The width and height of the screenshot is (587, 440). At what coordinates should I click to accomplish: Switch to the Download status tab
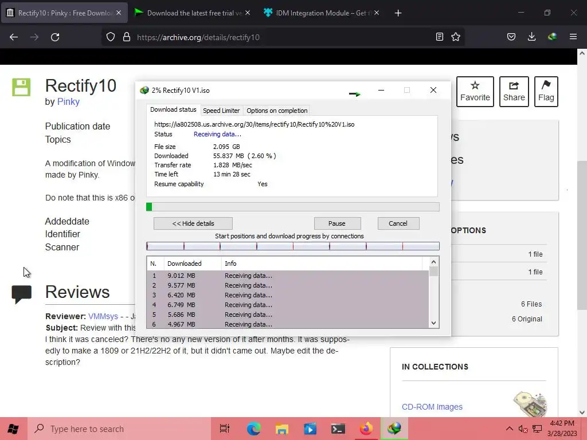pyautogui.click(x=173, y=109)
